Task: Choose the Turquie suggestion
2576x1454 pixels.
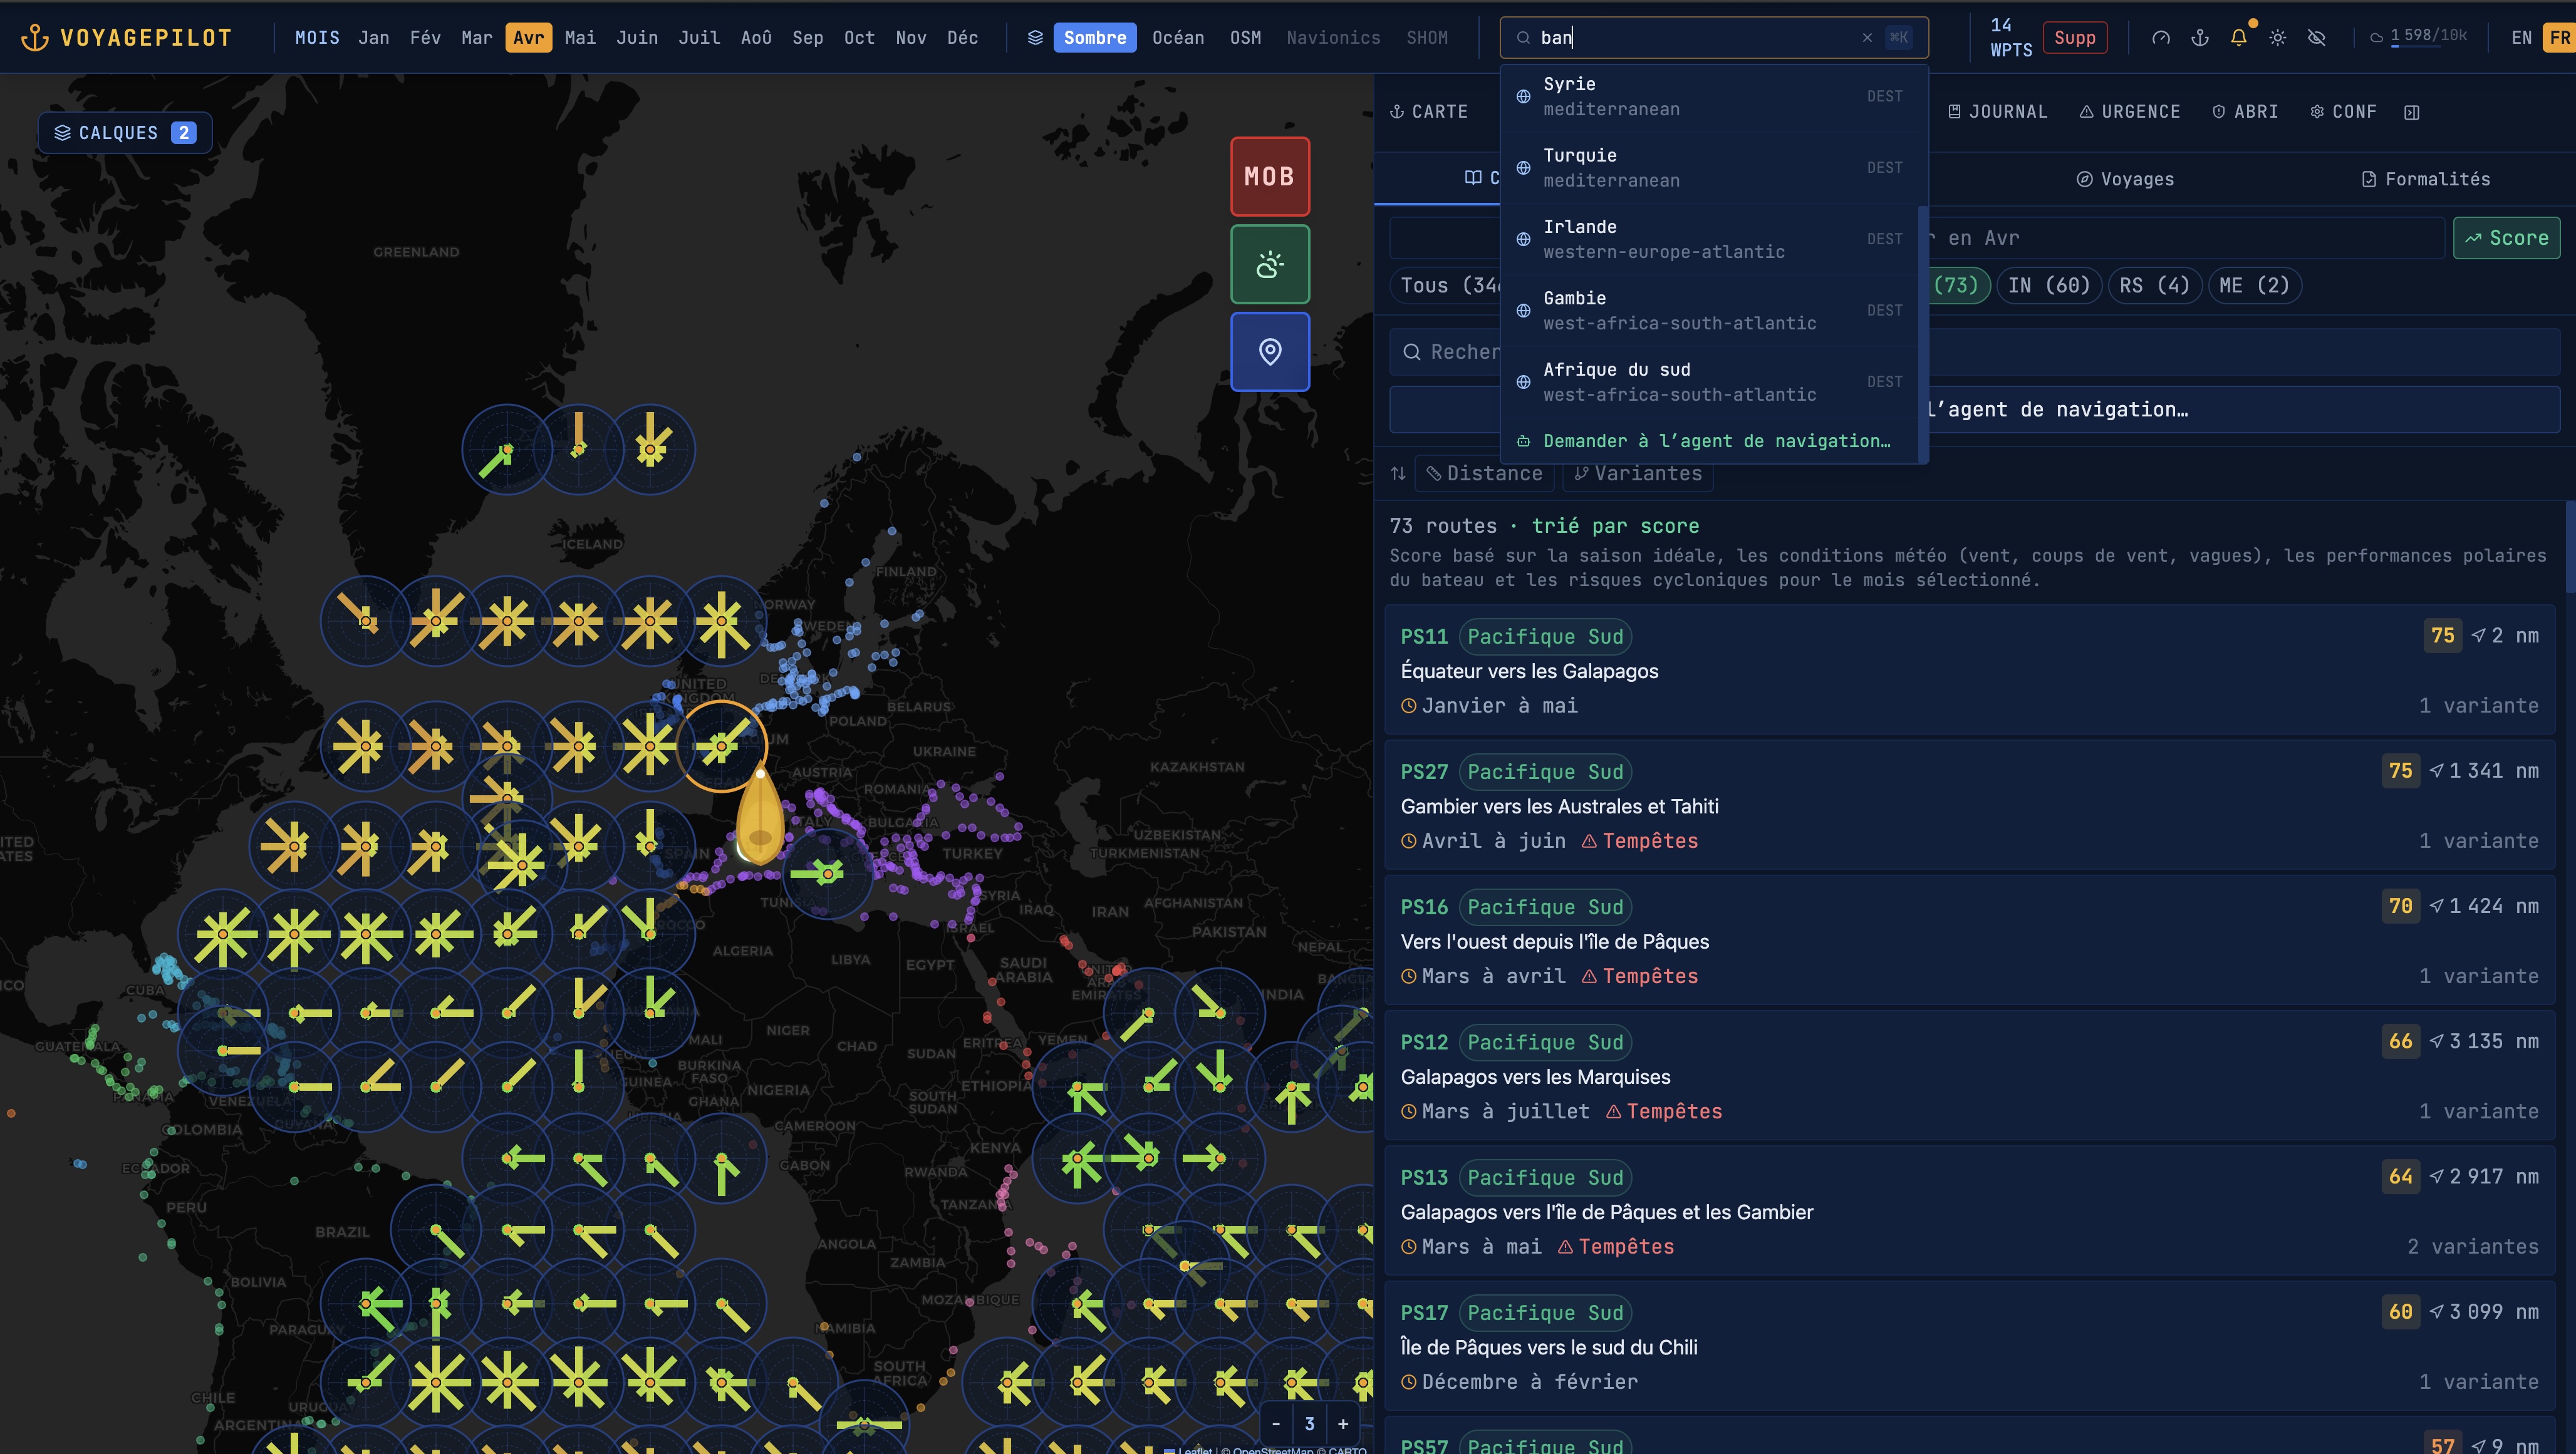Action: [1709, 168]
